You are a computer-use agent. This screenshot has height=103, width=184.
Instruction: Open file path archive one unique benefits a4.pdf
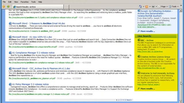click(33, 47)
